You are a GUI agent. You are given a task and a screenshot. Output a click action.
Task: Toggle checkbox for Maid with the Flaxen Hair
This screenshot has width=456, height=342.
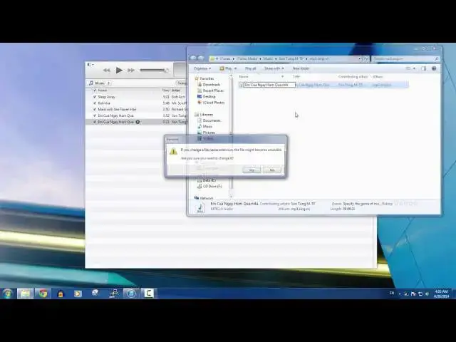click(94, 110)
